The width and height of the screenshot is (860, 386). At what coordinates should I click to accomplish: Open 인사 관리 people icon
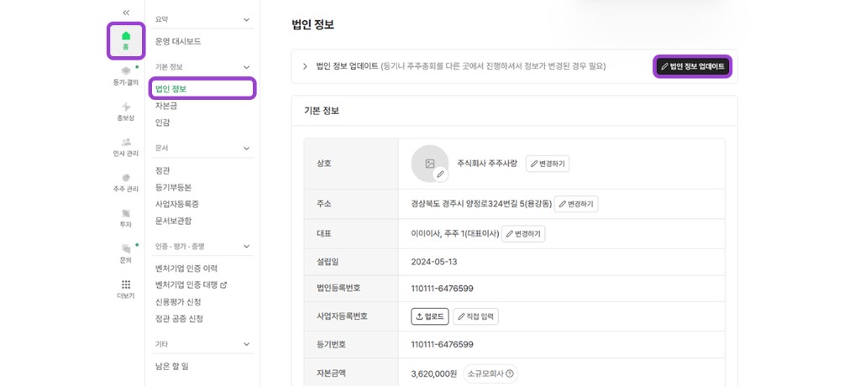pos(126,147)
